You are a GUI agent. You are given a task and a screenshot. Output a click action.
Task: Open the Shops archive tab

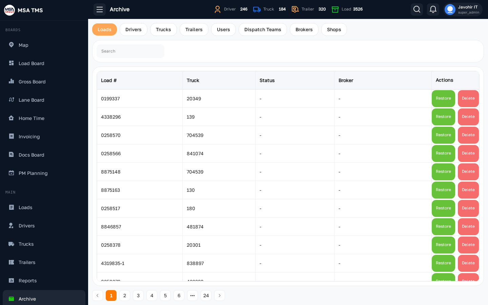tap(334, 29)
